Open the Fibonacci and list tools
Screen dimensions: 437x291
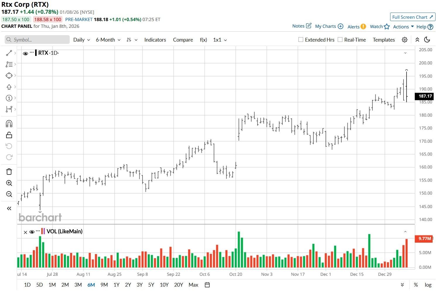(9, 64)
